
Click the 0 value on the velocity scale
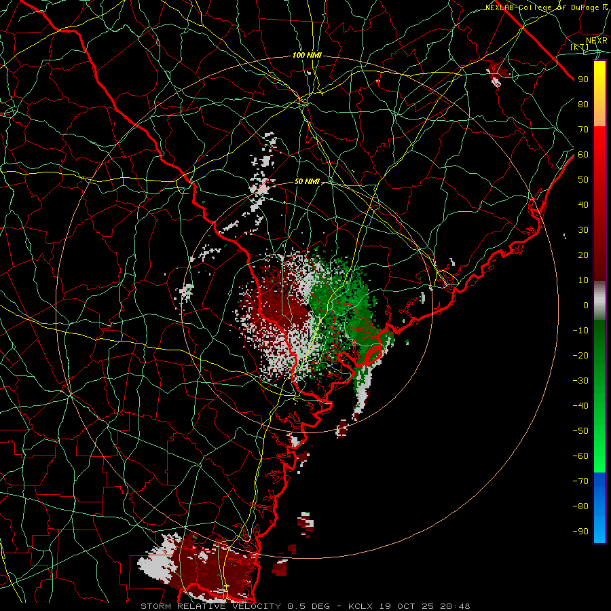click(x=586, y=305)
